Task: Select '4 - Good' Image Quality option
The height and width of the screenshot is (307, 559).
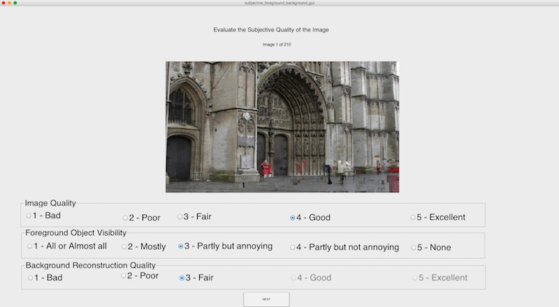Action: (x=292, y=218)
